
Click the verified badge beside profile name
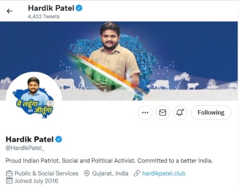(59, 139)
